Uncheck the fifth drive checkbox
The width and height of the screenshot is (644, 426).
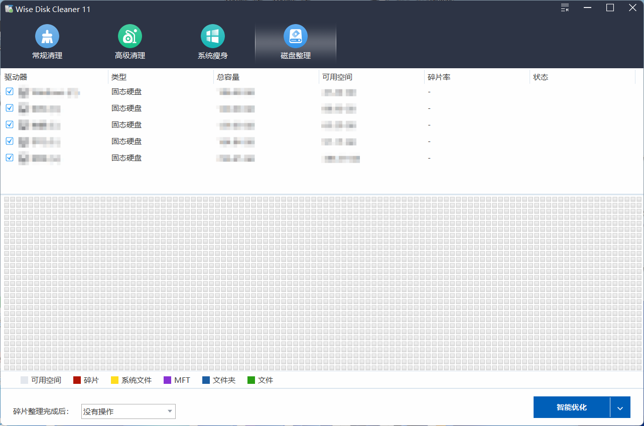(x=10, y=158)
